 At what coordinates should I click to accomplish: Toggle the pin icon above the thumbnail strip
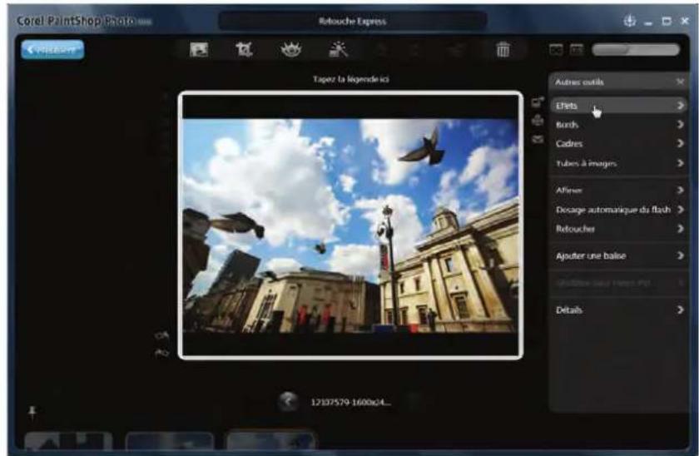point(33,411)
